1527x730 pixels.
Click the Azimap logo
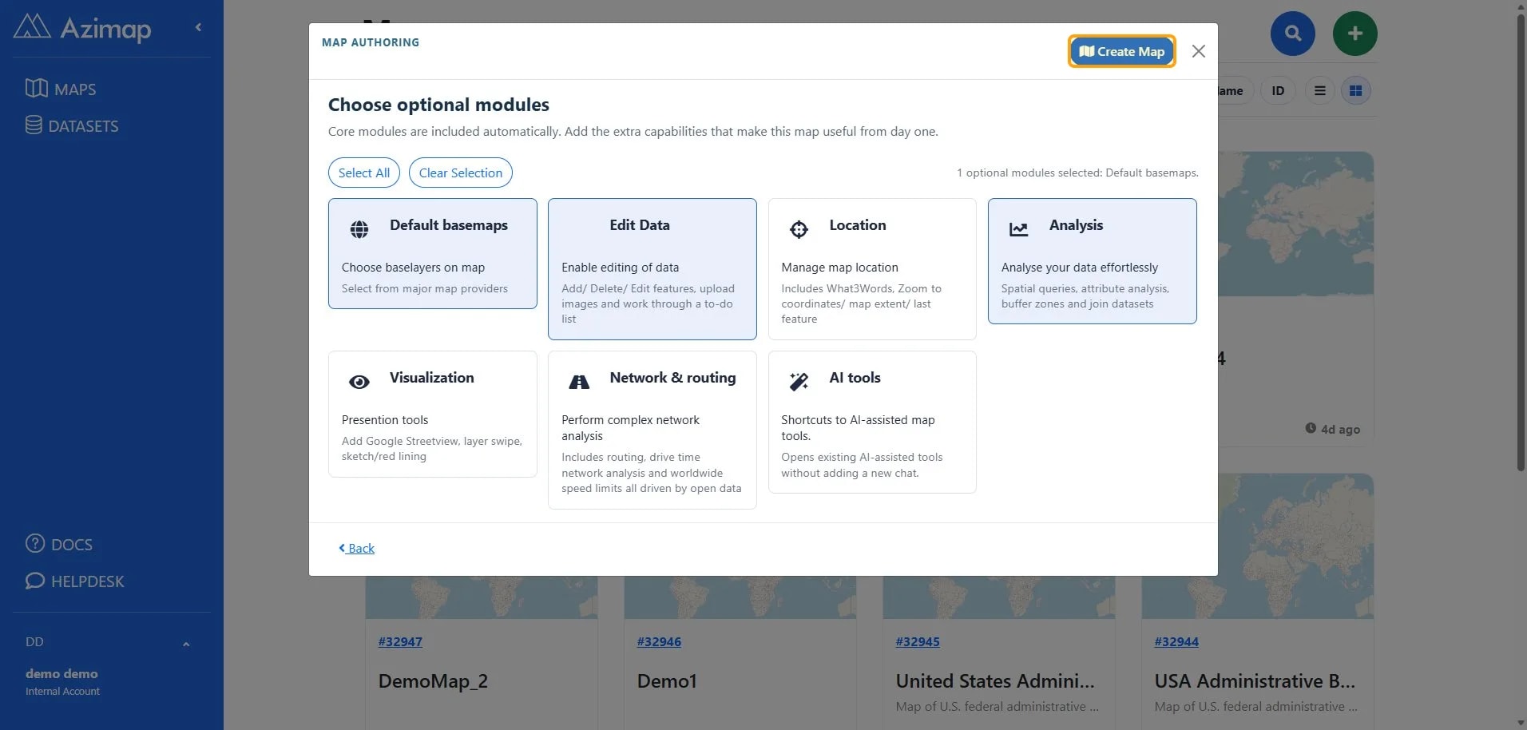tap(82, 28)
